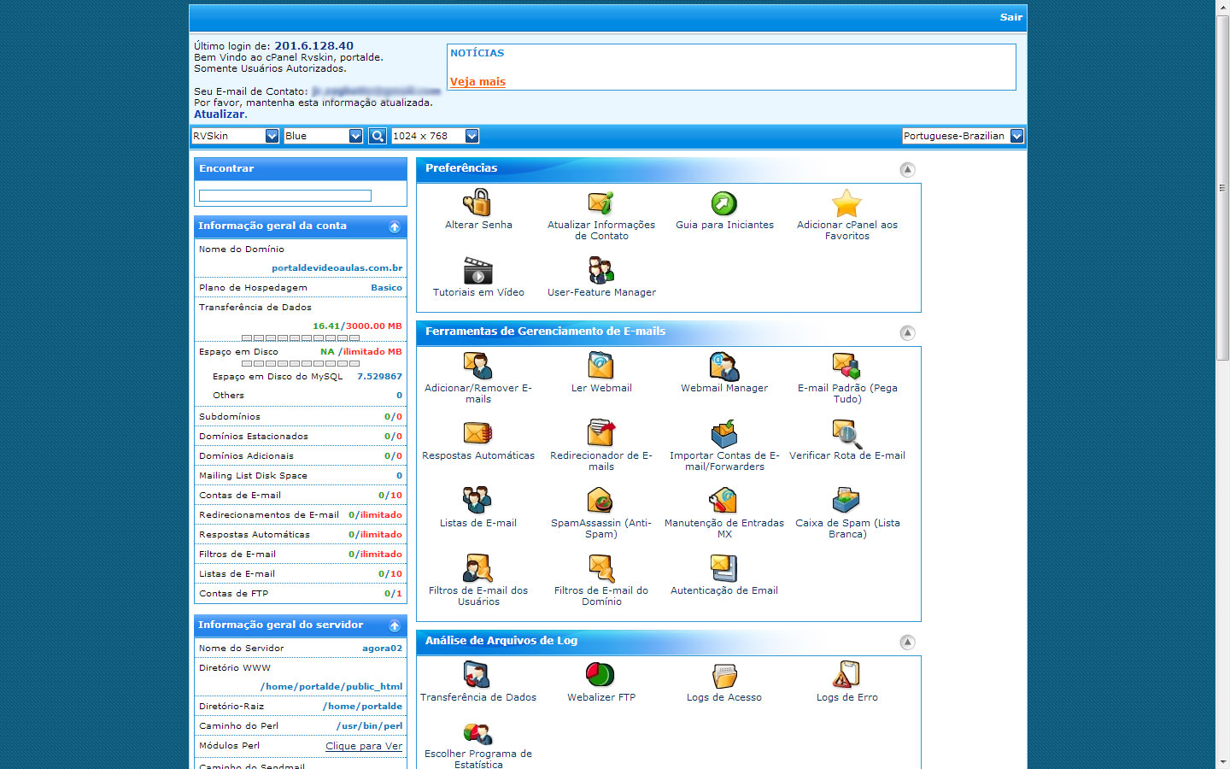Collapse Informação geral do servidor panel
This screenshot has height=769, width=1230.
click(395, 626)
